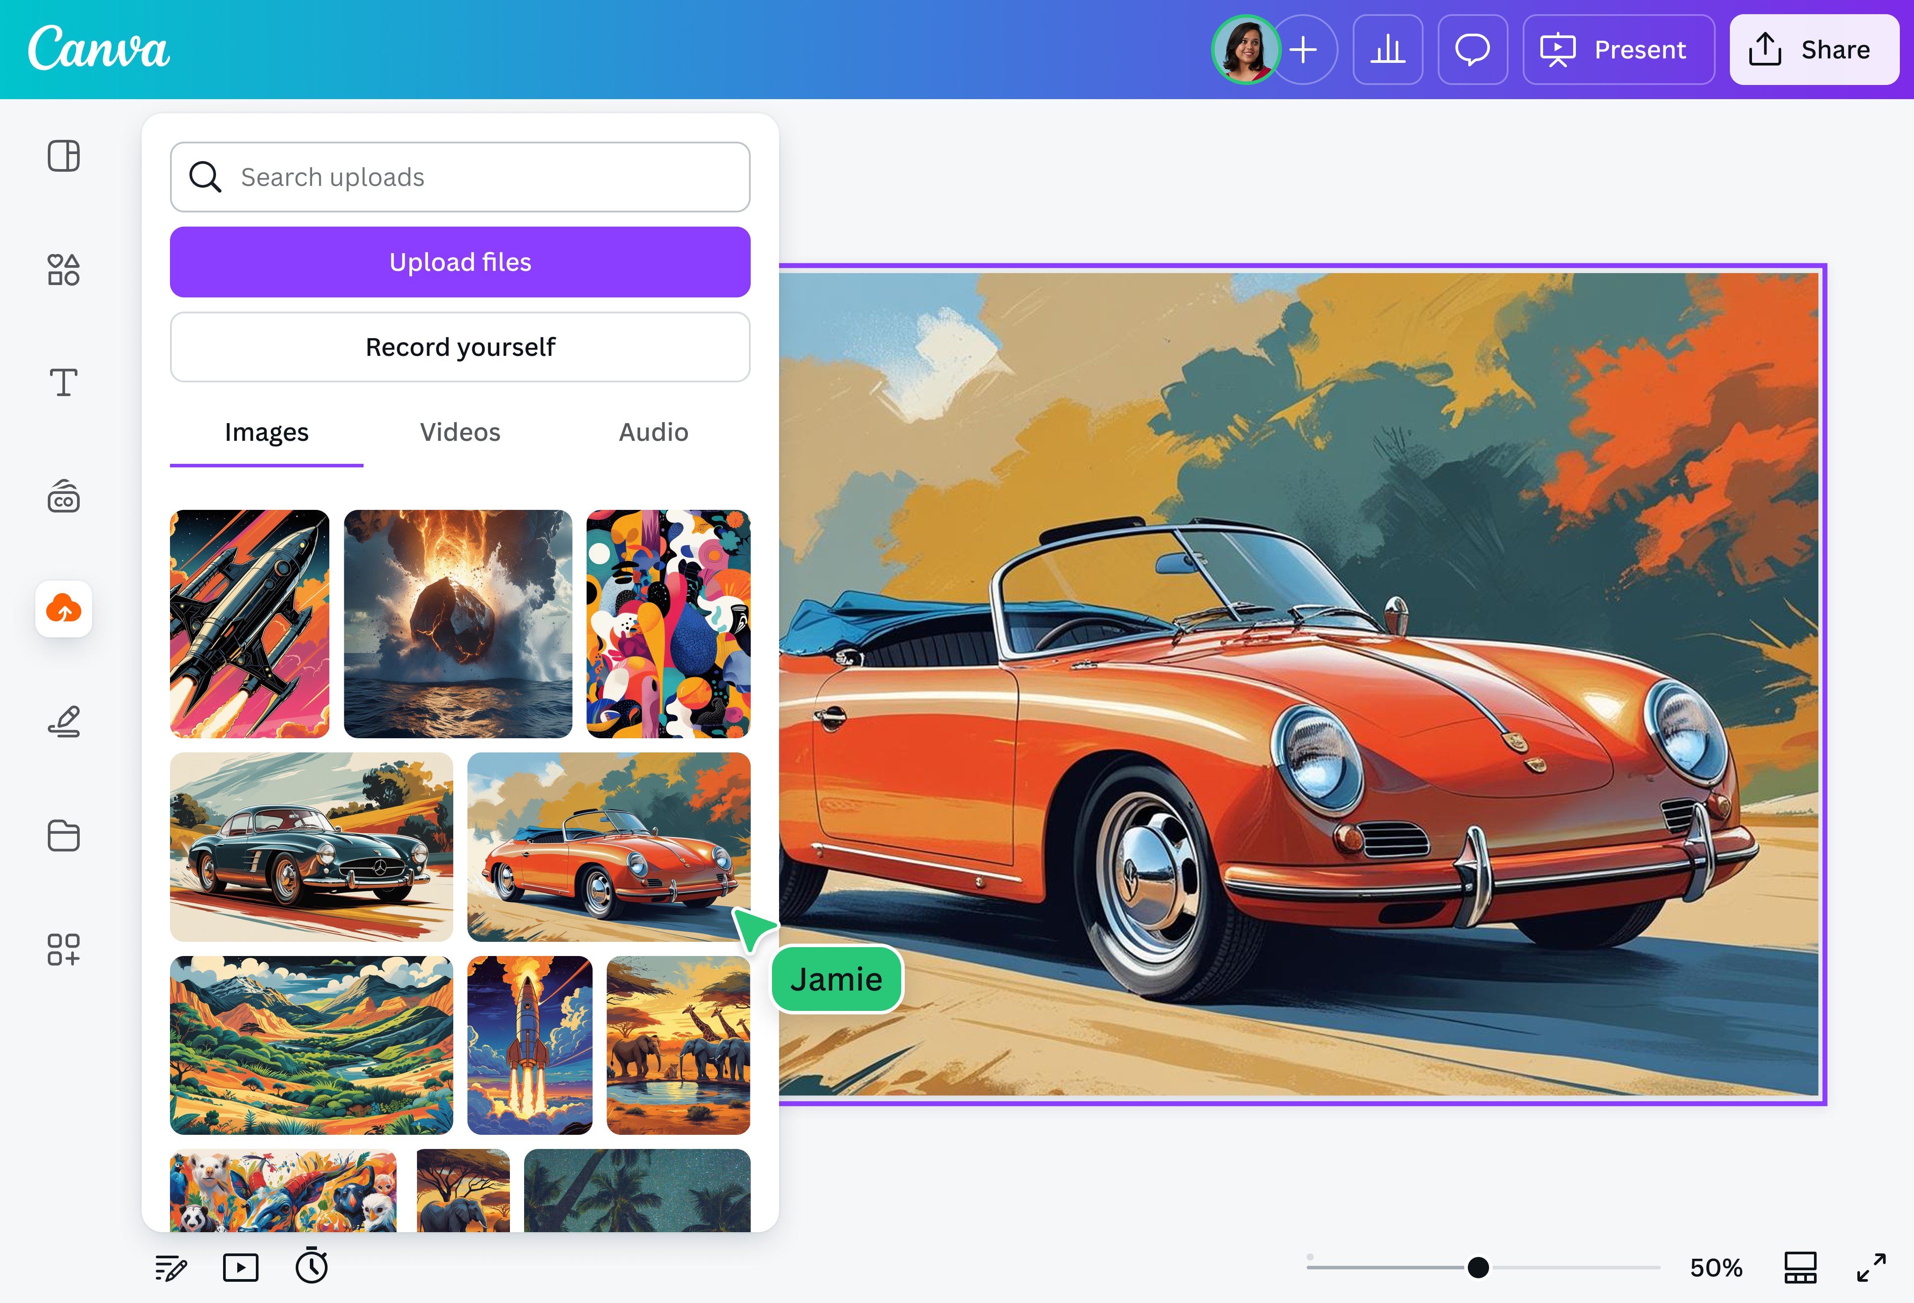Viewport: 1914px width, 1303px height.
Task: Open the Brand panel in the sidebar
Action: coord(63,497)
